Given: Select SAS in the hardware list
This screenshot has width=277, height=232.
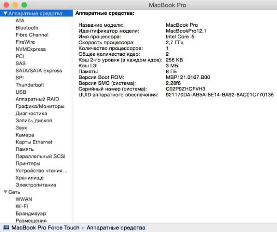Looking at the screenshot, I should [x=20, y=63].
